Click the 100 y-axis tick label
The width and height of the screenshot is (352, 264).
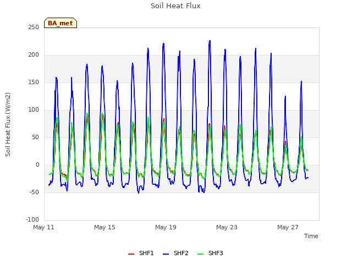coord(34,110)
